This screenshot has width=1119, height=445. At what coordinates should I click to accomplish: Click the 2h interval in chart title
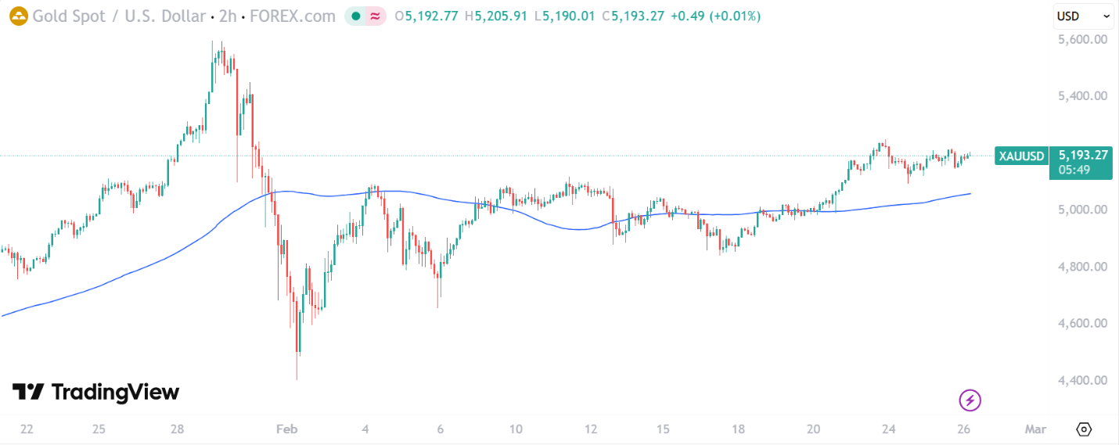(x=230, y=16)
